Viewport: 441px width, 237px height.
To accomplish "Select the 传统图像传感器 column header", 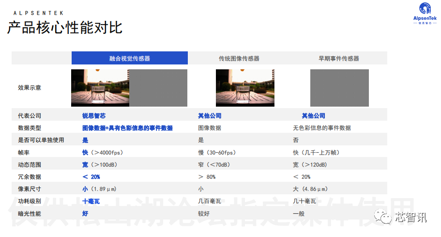I will pos(239,59).
